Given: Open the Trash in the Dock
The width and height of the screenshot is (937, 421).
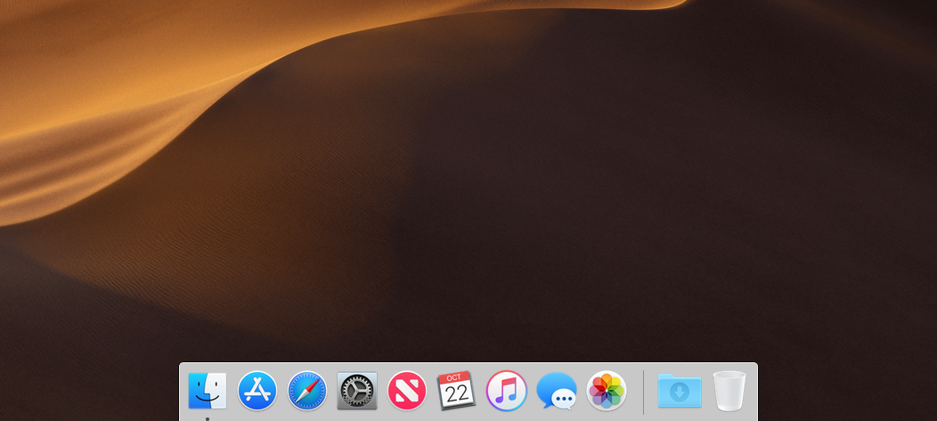Looking at the screenshot, I should coord(729,391).
